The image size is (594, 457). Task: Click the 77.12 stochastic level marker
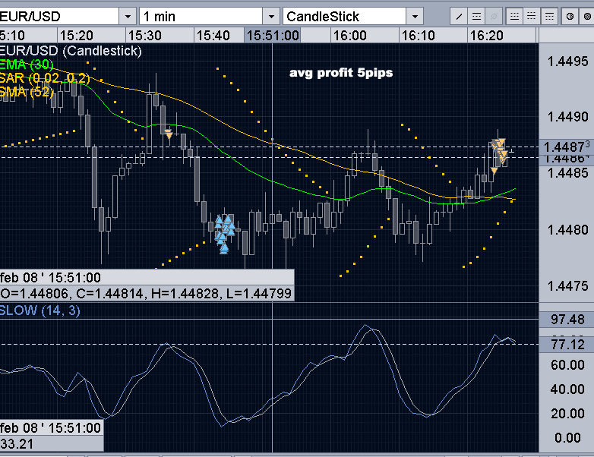pos(567,345)
